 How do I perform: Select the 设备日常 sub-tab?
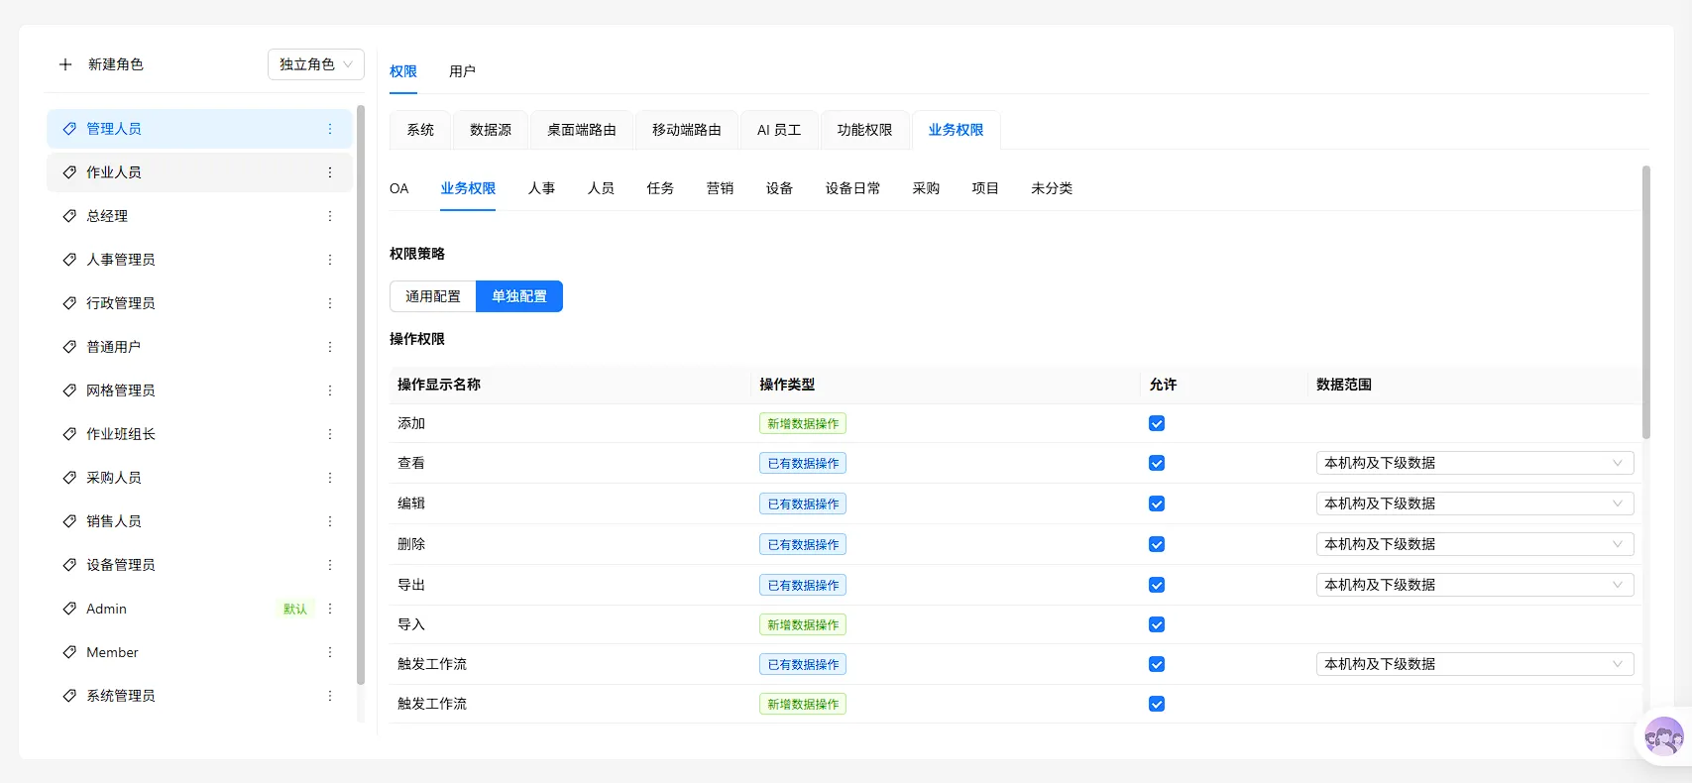tap(852, 188)
